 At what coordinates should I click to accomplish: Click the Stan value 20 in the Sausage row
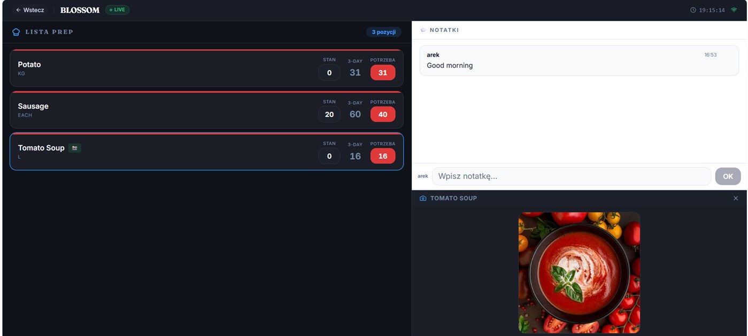tap(329, 114)
